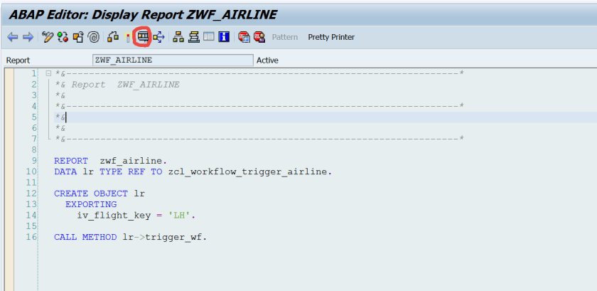This screenshot has height=291, width=597.
Task: Click the 'LH' string literal
Action: pos(179,215)
